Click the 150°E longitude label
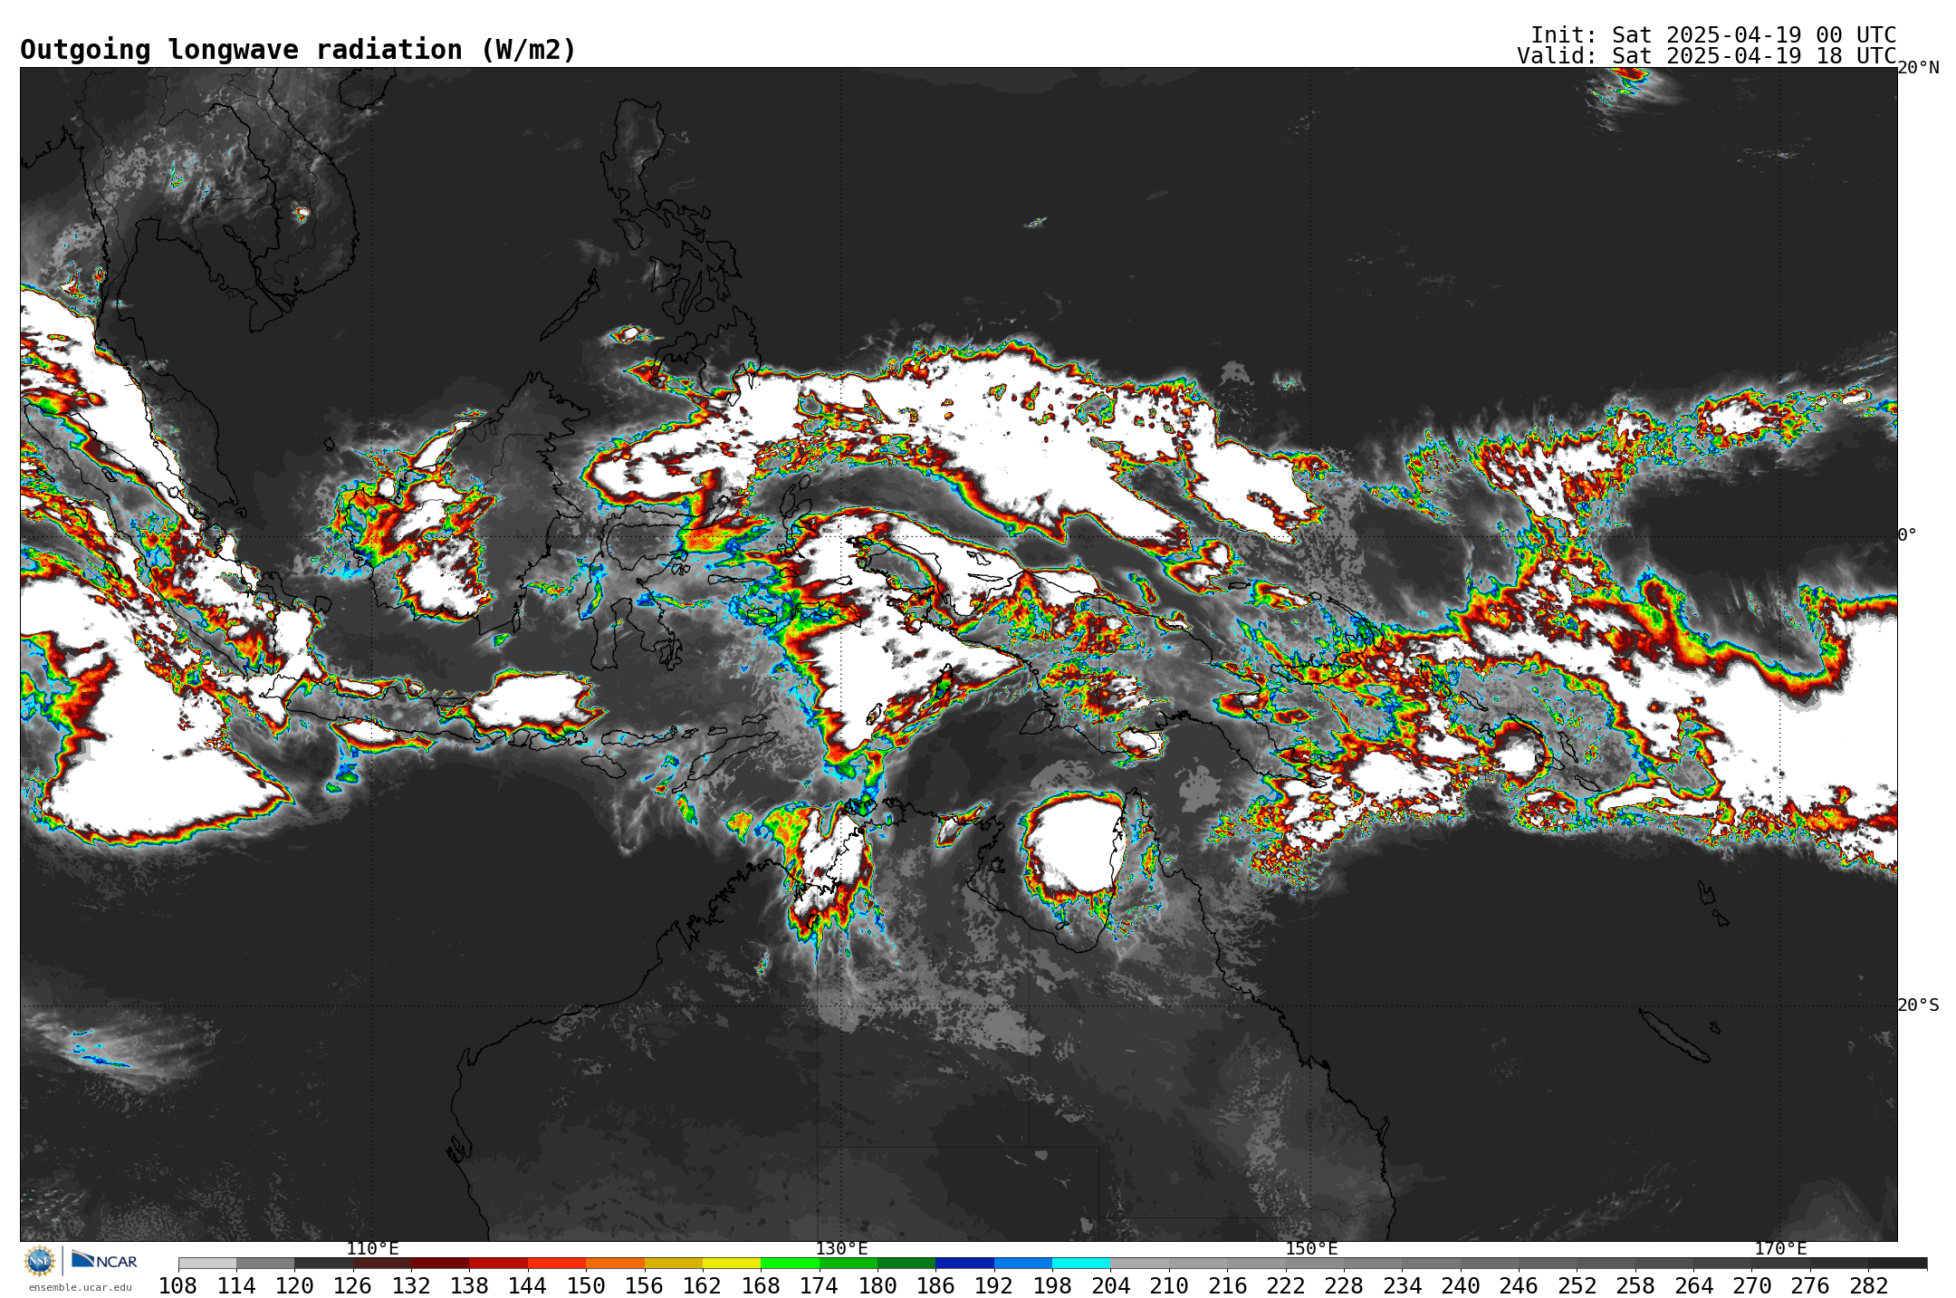 (x=1311, y=1249)
